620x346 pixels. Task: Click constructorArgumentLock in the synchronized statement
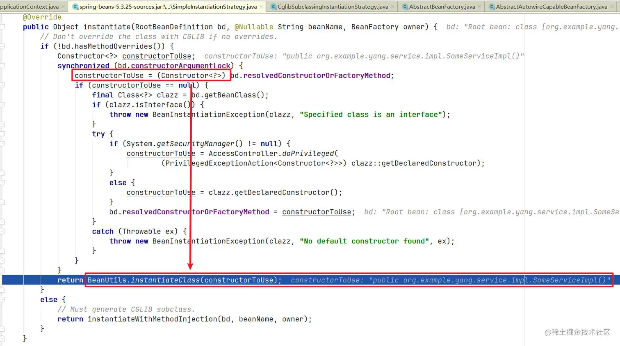point(180,66)
